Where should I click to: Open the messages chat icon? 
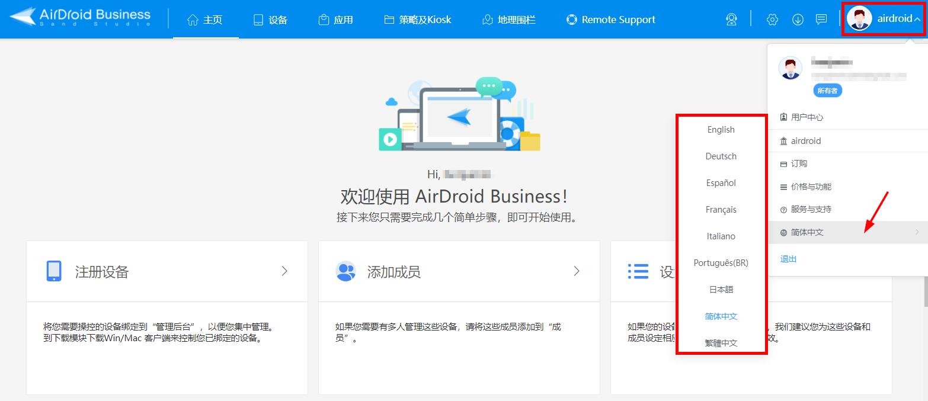click(x=821, y=19)
